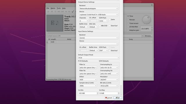Click the Content source URI field
The width and height of the screenshot is (186, 104).
coord(94,36)
